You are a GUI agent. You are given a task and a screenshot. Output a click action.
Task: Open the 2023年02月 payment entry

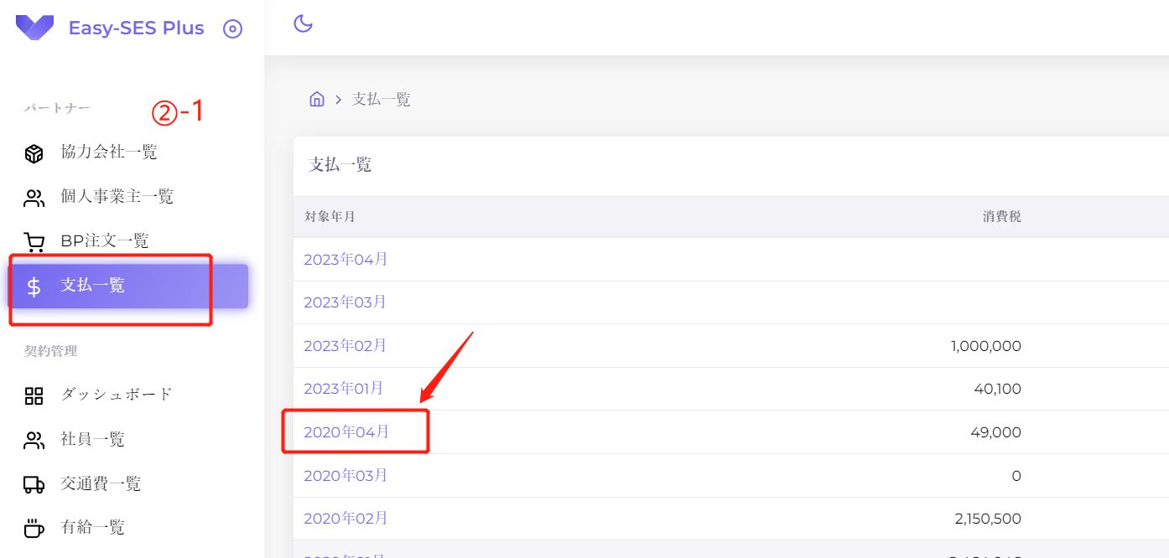point(345,345)
